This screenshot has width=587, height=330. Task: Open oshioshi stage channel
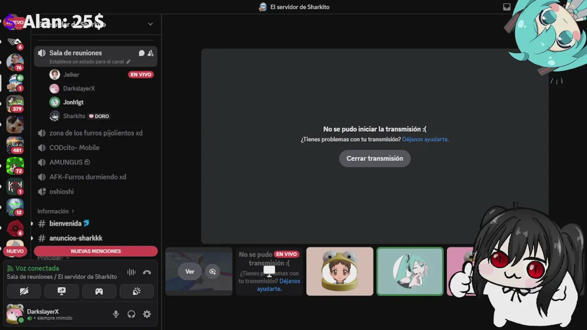click(x=95, y=192)
